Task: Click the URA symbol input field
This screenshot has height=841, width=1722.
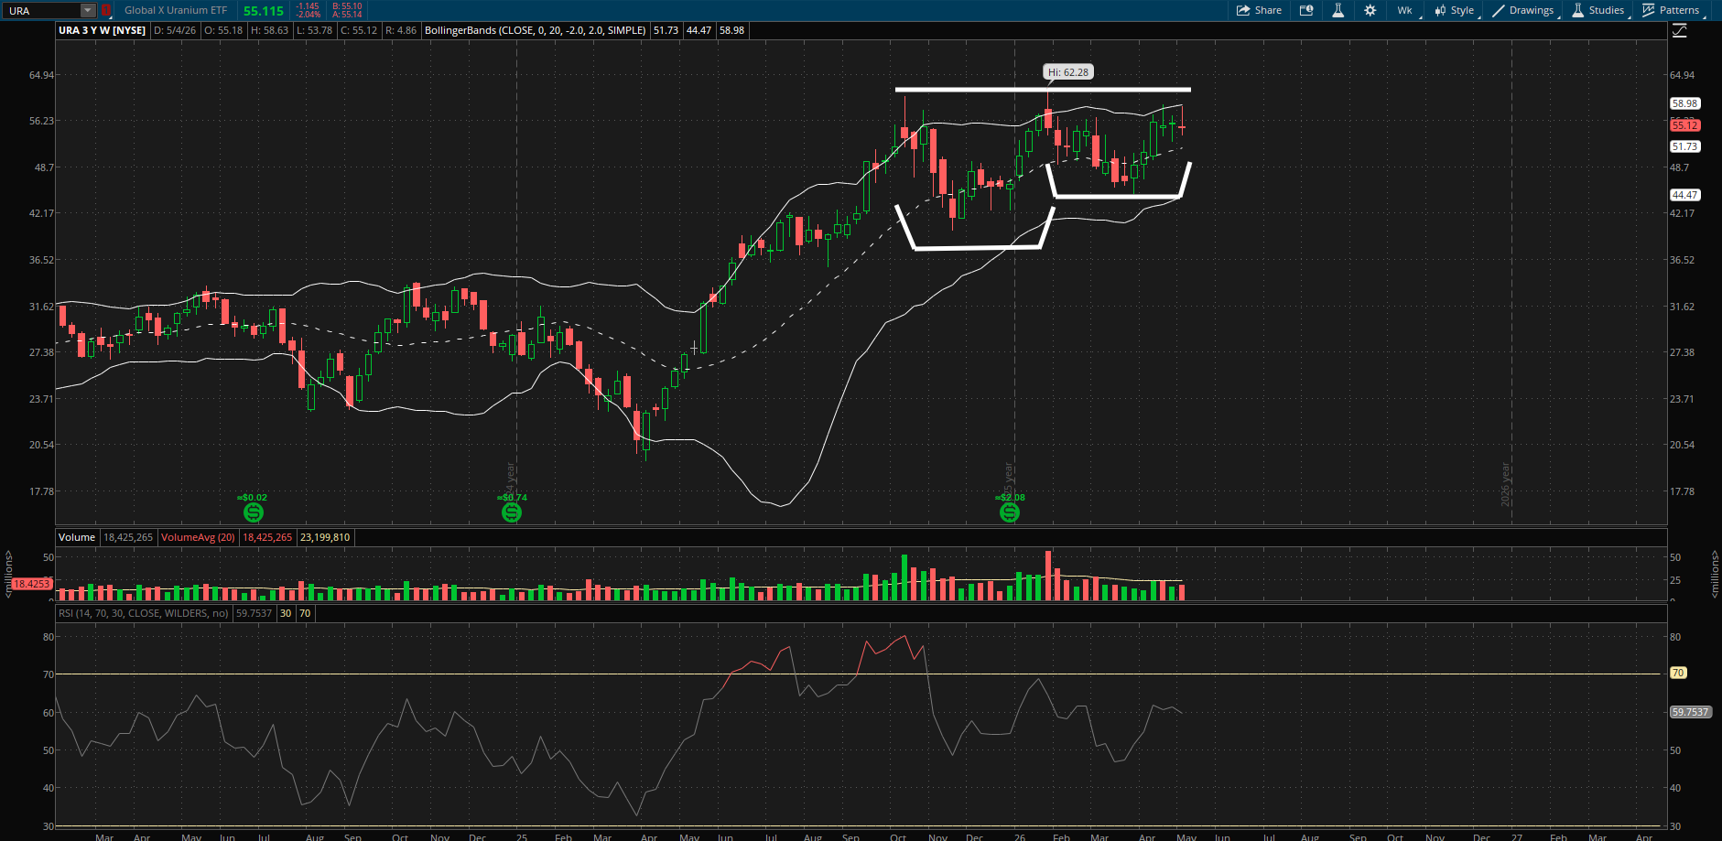Action: point(42,11)
